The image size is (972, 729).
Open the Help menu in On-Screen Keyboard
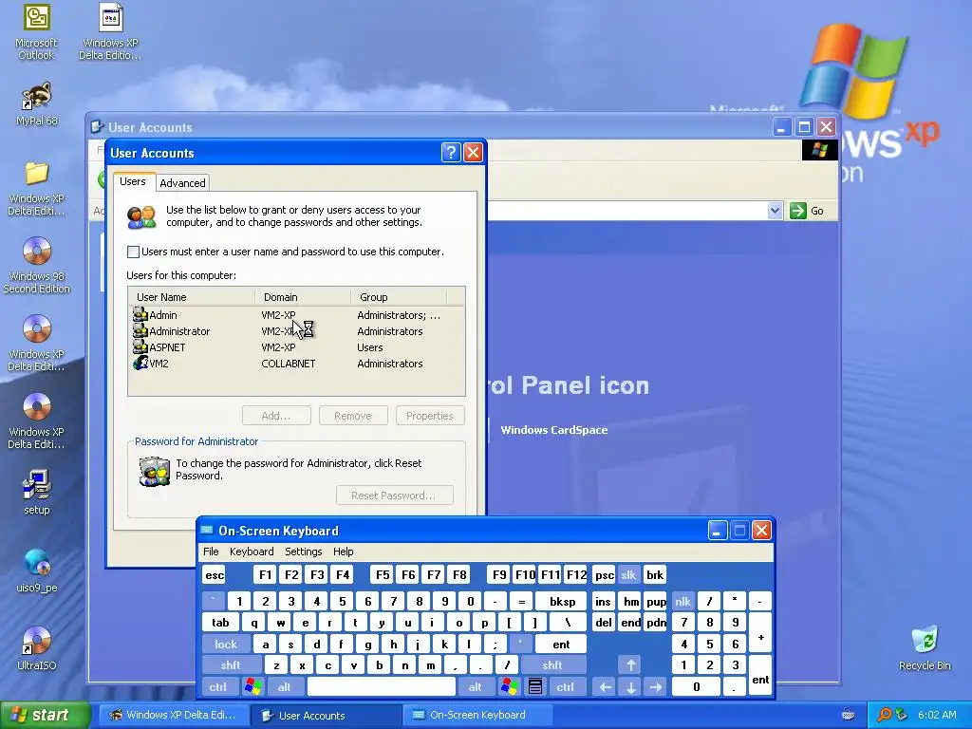pos(343,551)
